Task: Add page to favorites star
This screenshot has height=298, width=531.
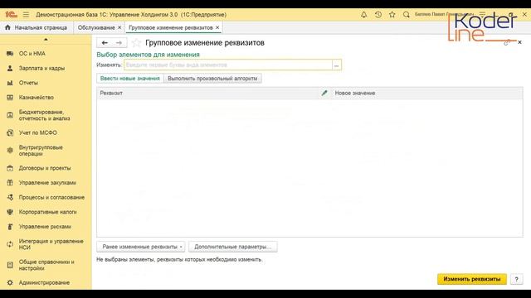Action: pyautogui.click(x=136, y=43)
